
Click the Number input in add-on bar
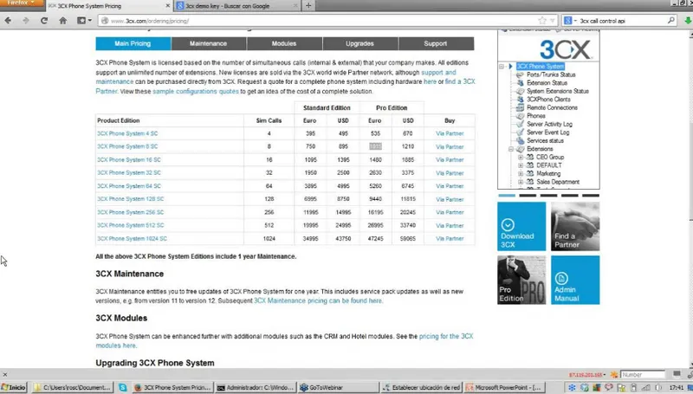pyautogui.click(x=642, y=375)
